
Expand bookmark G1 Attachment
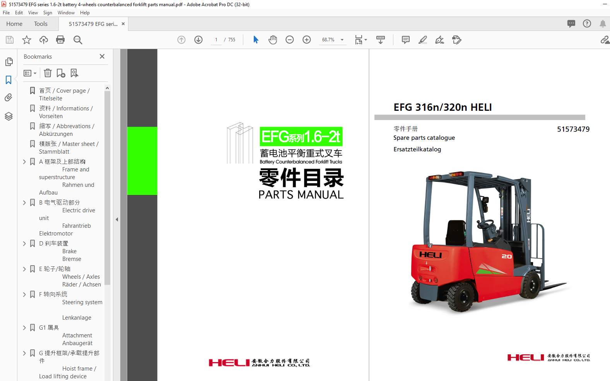pos(24,328)
